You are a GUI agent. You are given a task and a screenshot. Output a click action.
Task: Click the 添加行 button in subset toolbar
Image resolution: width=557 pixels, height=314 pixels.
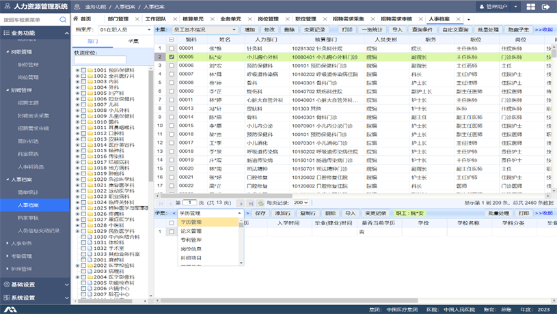(283, 213)
